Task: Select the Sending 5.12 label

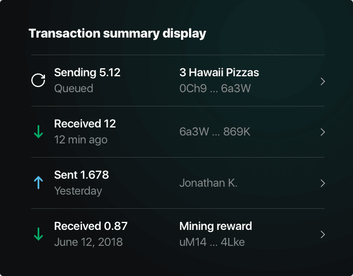Action: coord(87,73)
